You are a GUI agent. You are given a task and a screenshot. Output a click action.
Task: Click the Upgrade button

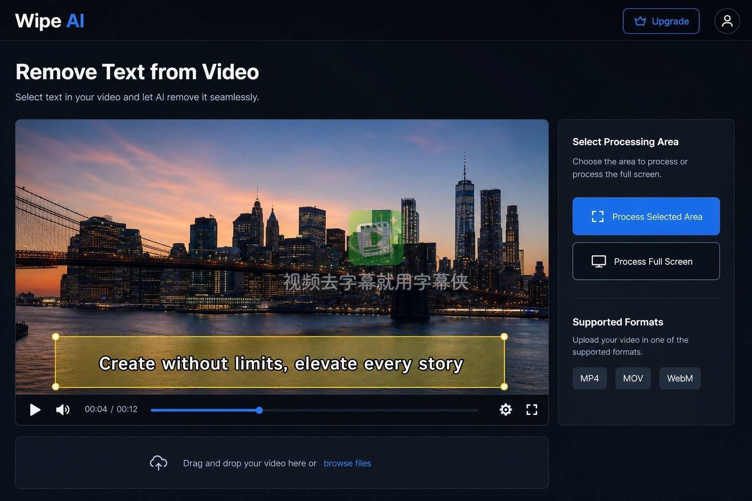tap(661, 21)
